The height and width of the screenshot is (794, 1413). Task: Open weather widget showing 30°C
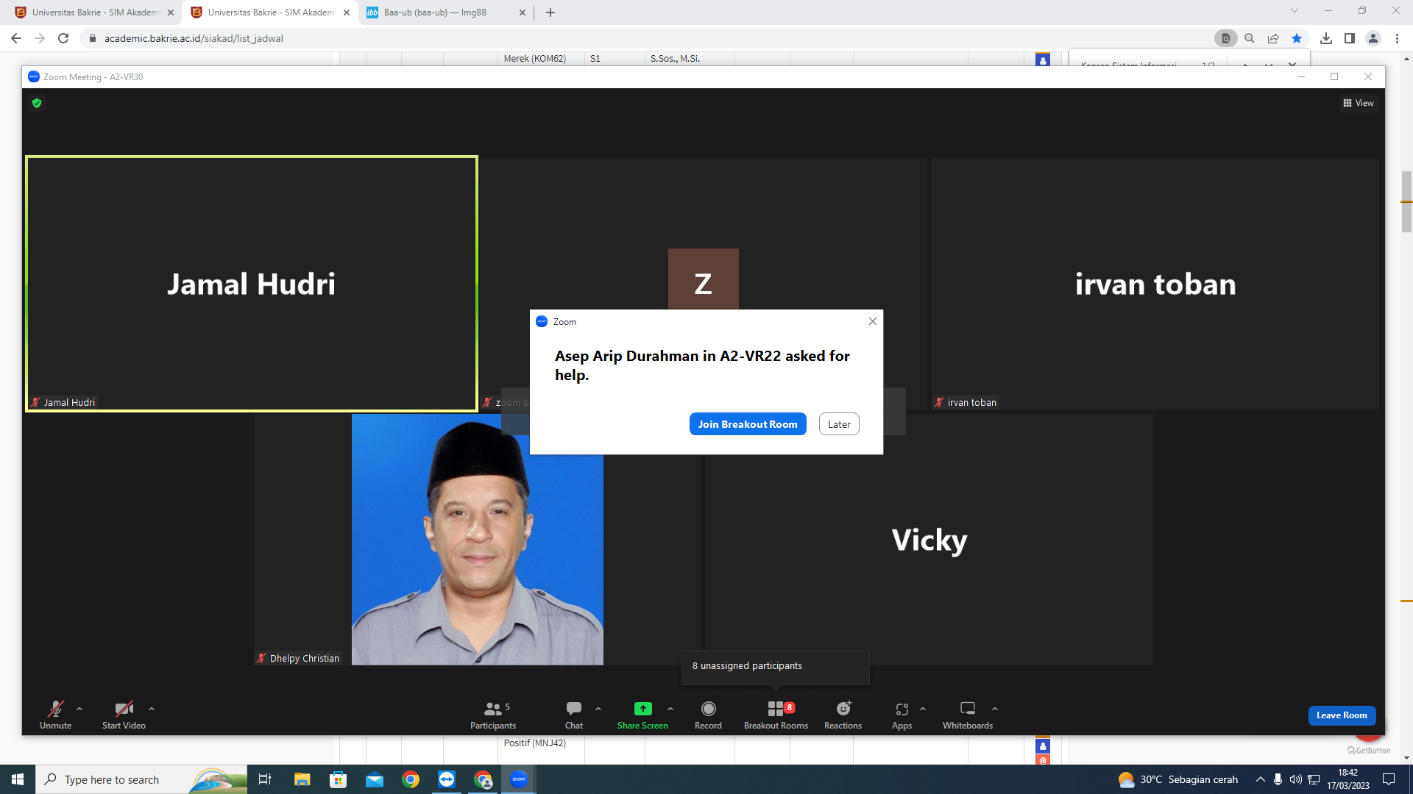1178,779
